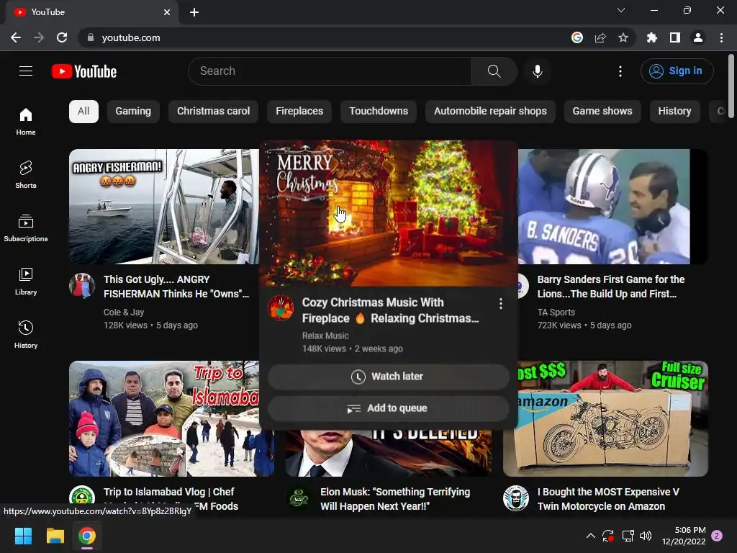Viewport: 737px width, 553px height.
Task: Open the TA Sports channel link
Action: 556,313
